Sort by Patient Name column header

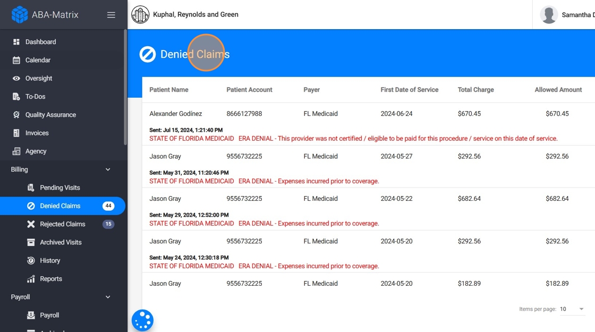pyautogui.click(x=169, y=90)
